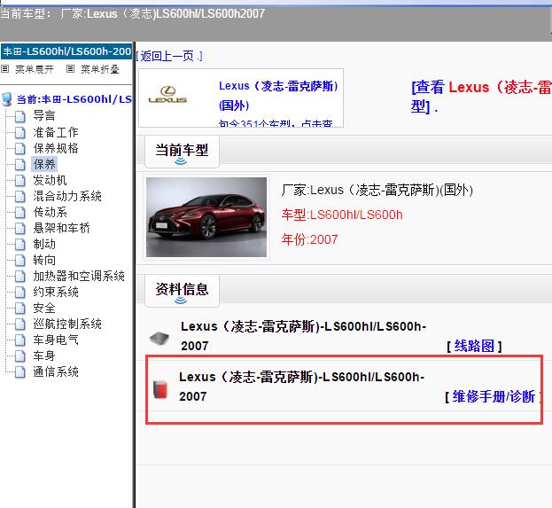Screen dimensions: 552x508
Task: Open the 准备工作 tree item
Action: tap(56, 132)
